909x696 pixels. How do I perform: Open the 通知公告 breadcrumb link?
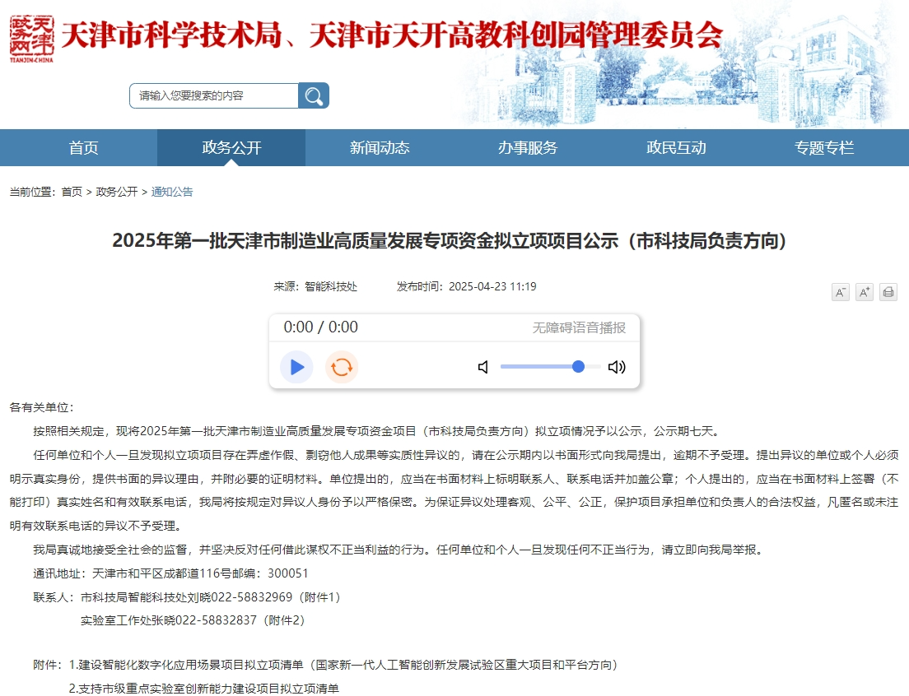pyautogui.click(x=170, y=191)
